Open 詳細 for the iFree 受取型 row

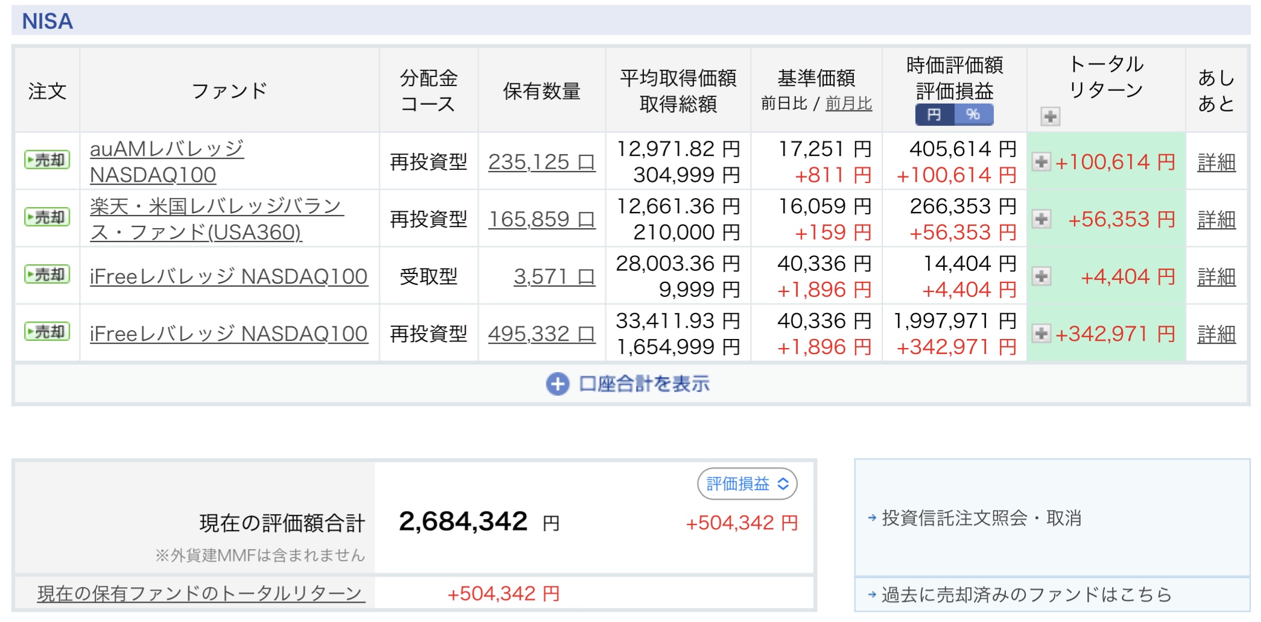pyautogui.click(x=1216, y=277)
